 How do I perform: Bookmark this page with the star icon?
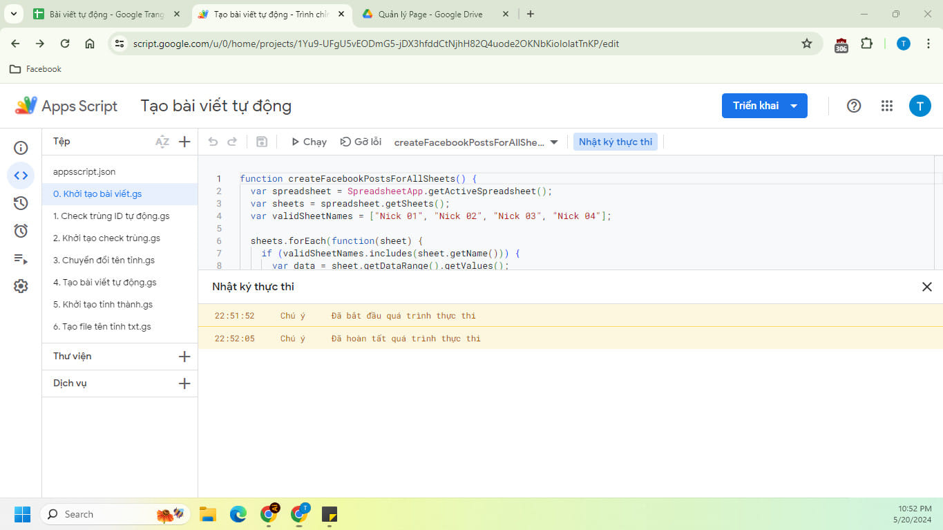[x=806, y=44]
